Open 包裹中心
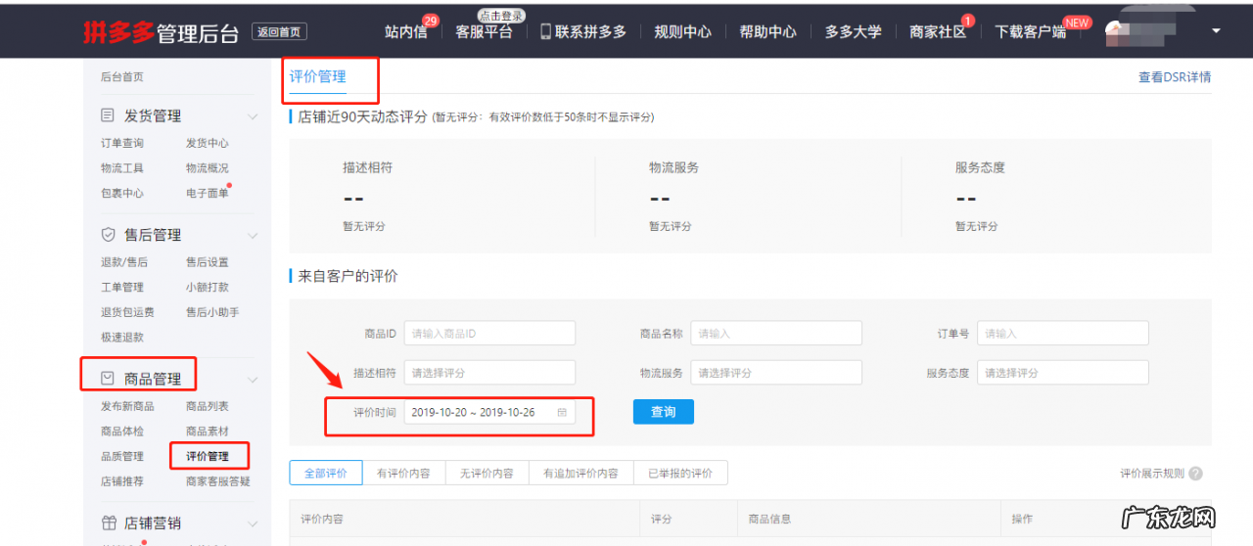Image resolution: width=1253 pixels, height=546 pixels. (x=122, y=193)
